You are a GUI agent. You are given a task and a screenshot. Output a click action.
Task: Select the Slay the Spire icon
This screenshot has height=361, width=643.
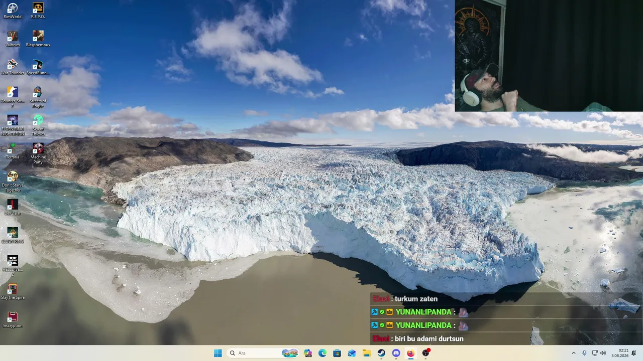tap(13, 291)
